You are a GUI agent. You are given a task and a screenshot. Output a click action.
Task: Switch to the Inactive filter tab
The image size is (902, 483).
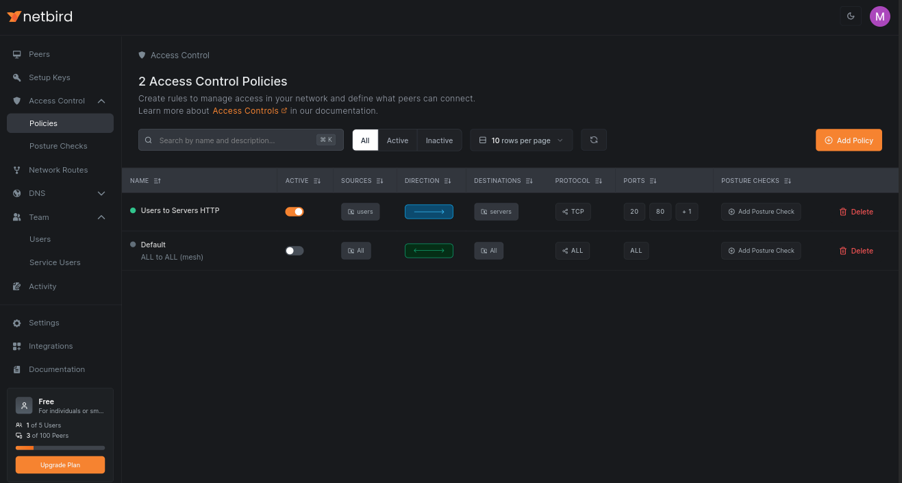pyautogui.click(x=439, y=140)
